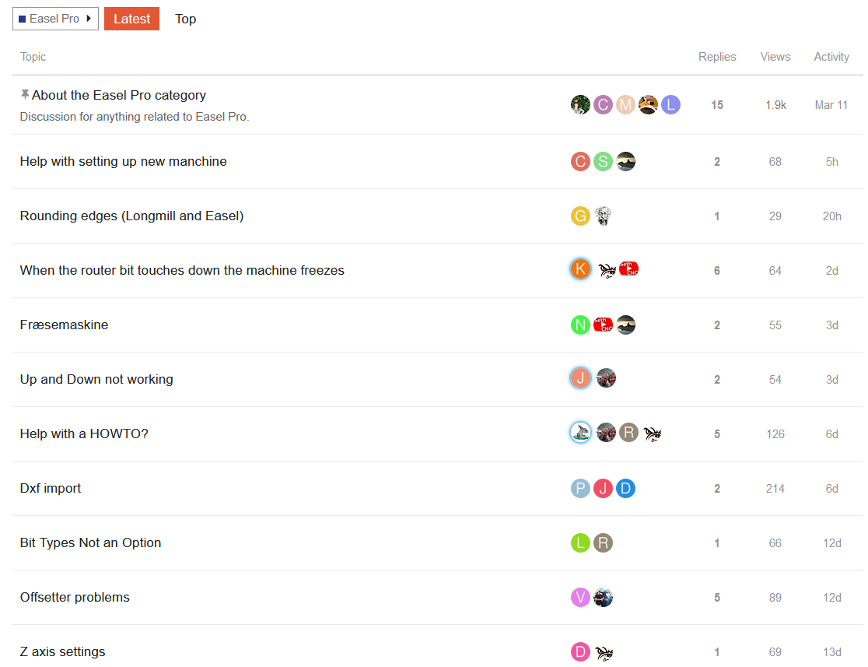Open 'About the Easel Pro category' topic
This screenshot has width=868, height=667.
point(118,95)
